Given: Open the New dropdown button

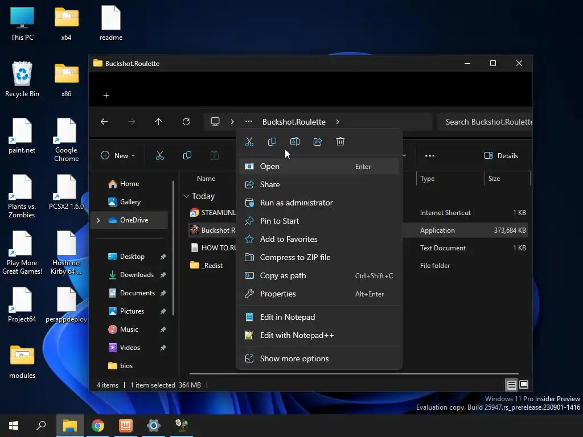Looking at the screenshot, I should 118,156.
